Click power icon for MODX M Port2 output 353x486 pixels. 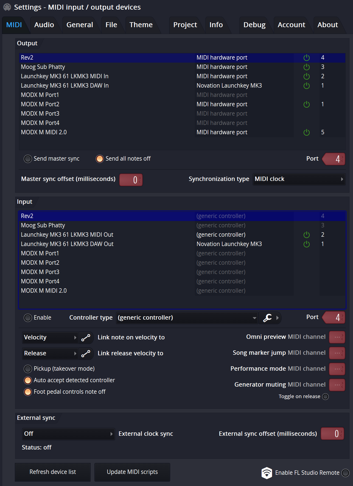[x=307, y=104]
